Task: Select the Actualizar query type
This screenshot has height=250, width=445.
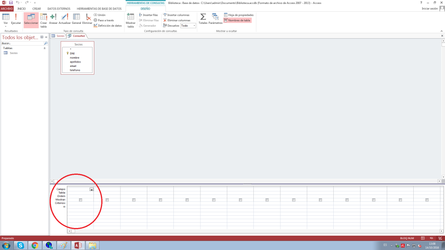Action: click(64, 19)
